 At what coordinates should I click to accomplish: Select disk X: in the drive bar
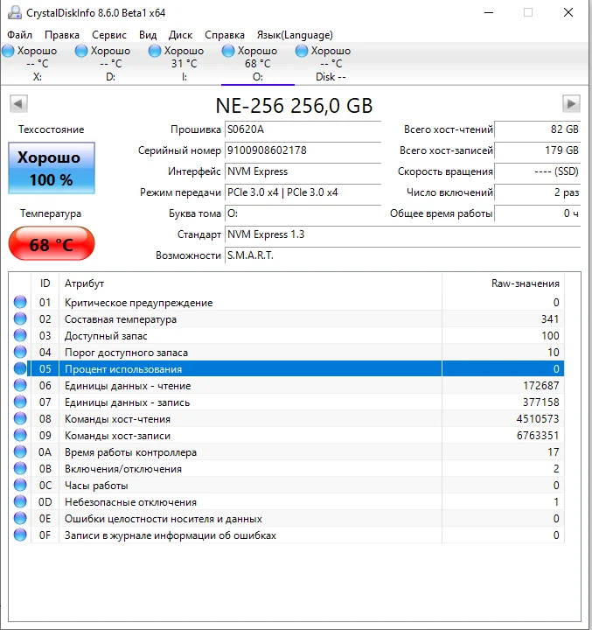click(37, 64)
